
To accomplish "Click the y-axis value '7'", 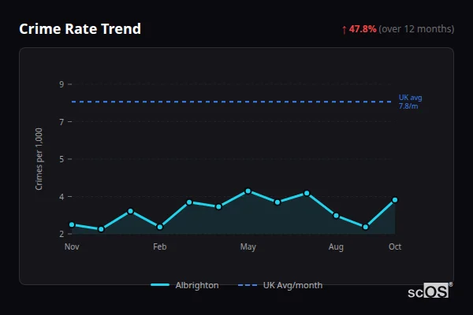I will point(61,122).
